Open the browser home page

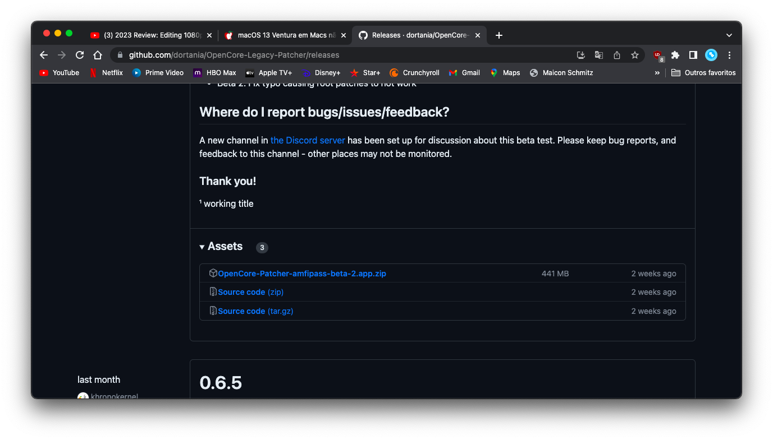[98, 55]
